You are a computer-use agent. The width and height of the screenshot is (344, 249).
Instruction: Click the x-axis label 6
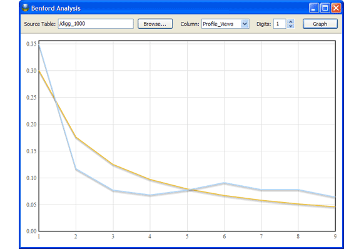pos(224,236)
